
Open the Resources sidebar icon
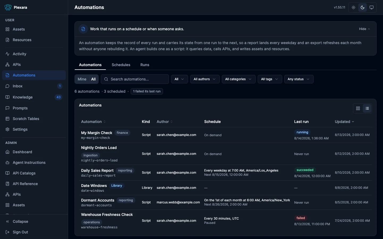[7, 40]
